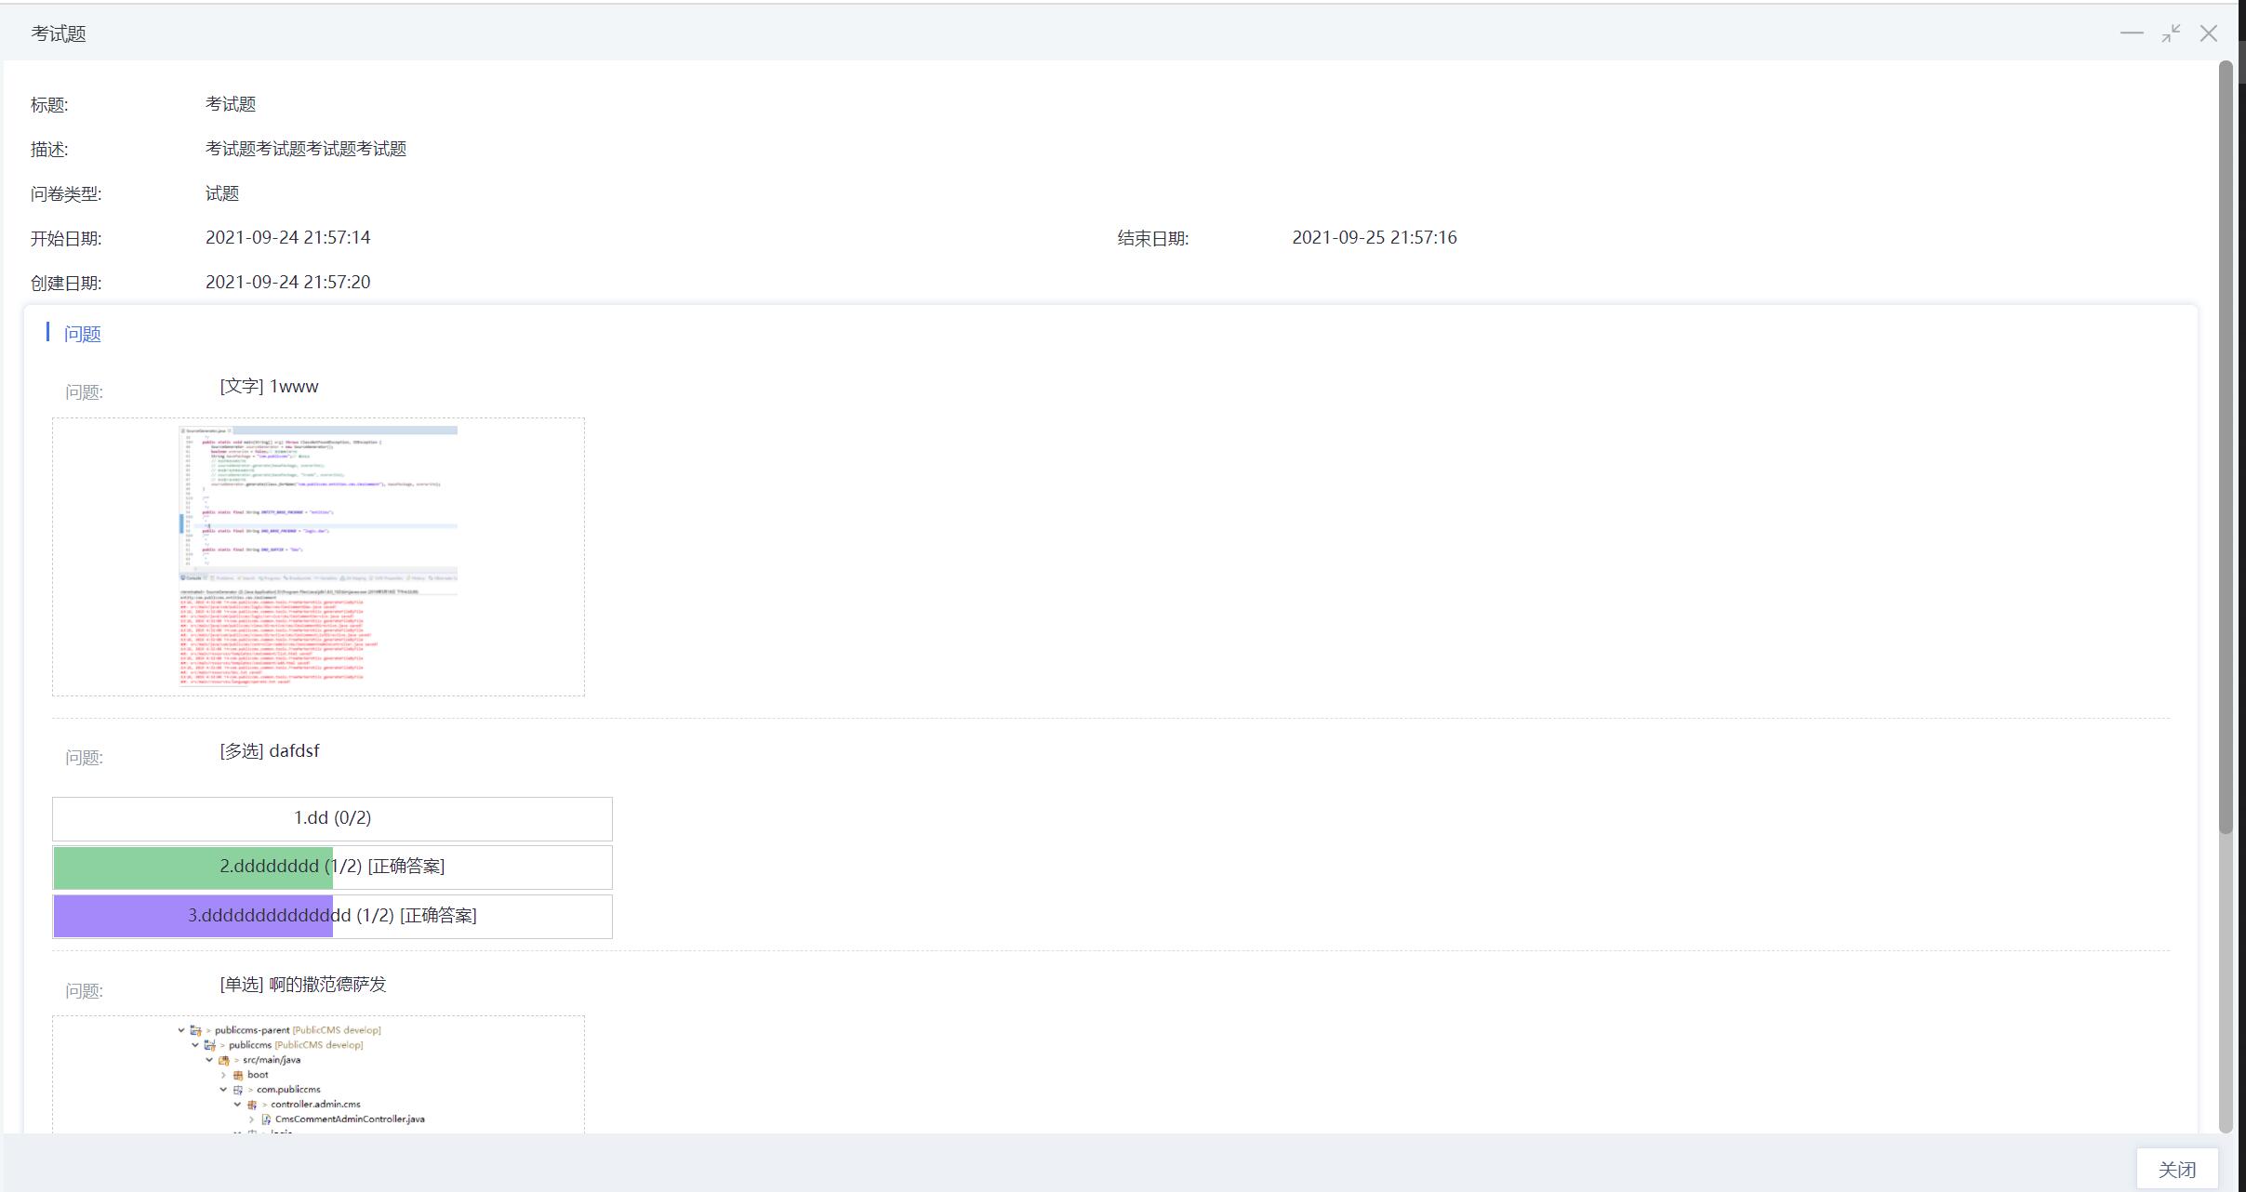Minimize the 考试题 dialog window
The height and width of the screenshot is (1192, 2246).
click(x=2131, y=33)
